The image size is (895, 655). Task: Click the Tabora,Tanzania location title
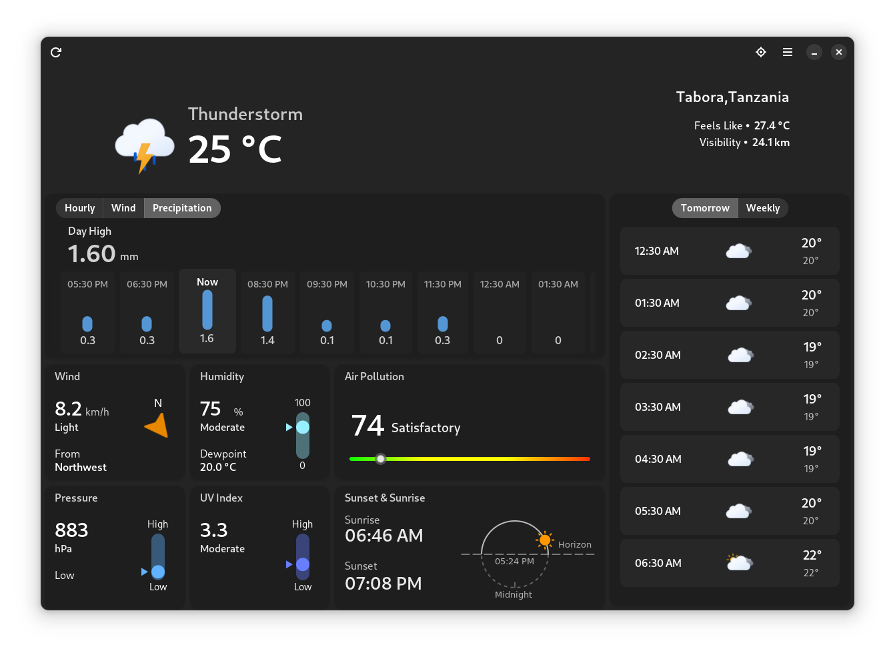[x=732, y=97]
